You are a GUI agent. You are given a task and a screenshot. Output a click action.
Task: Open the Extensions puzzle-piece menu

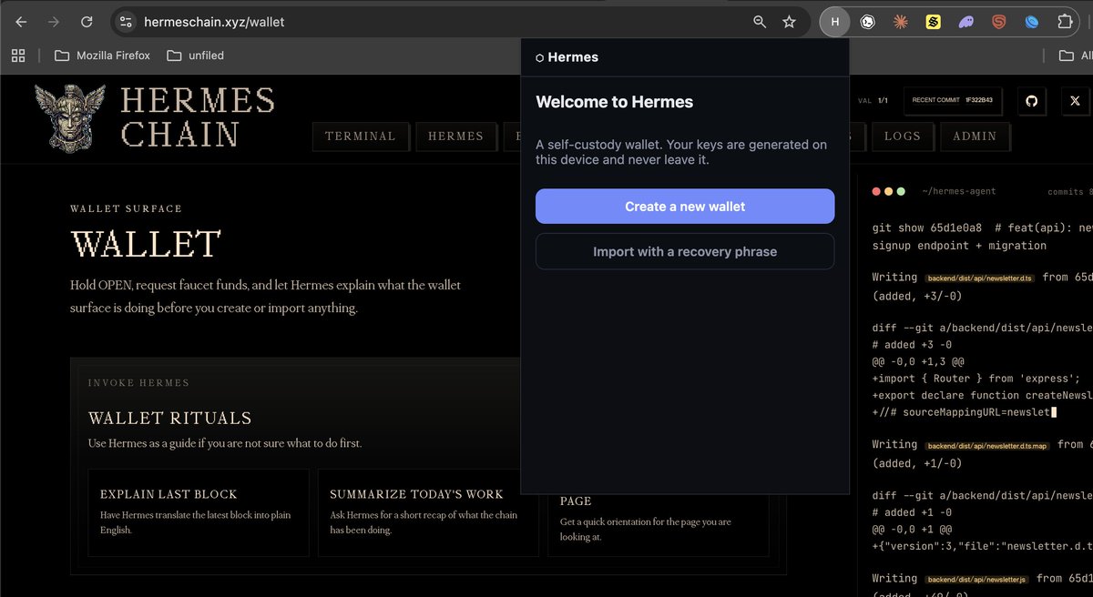pyautogui.click(x=1064, y=22)
